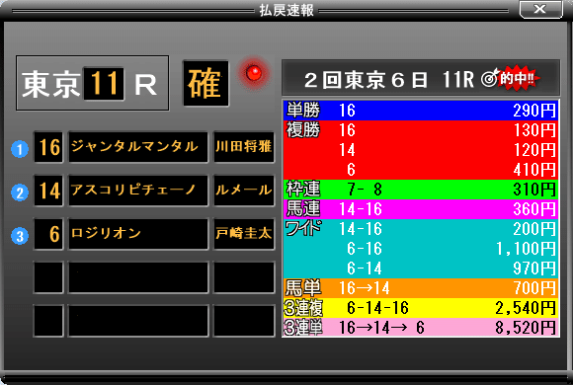The image size is (573, 385).
Task: Click the ワイド combination 6-14
Action: [x=365, y=269]
